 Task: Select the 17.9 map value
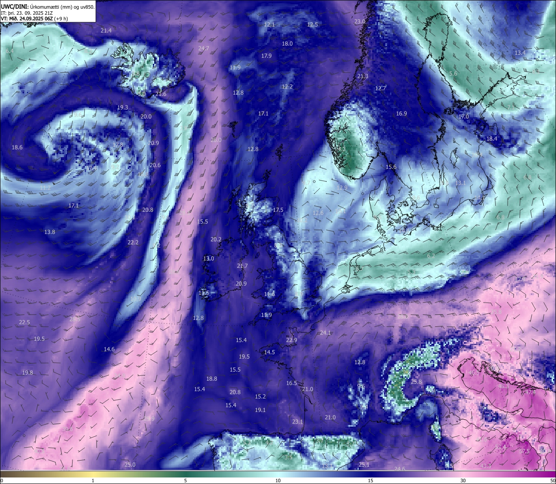point(266,56)
